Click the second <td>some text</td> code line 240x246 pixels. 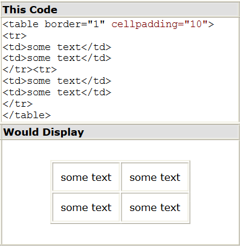pos(57,58)
